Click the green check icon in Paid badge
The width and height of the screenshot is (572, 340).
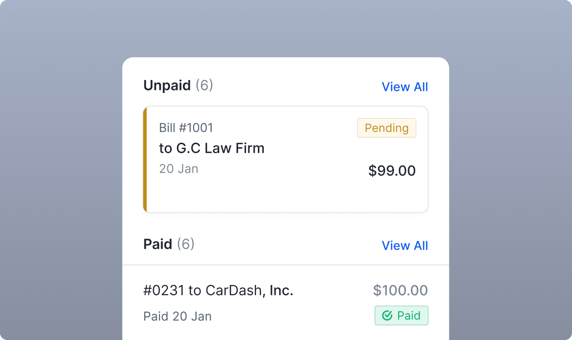pos(387,315)
